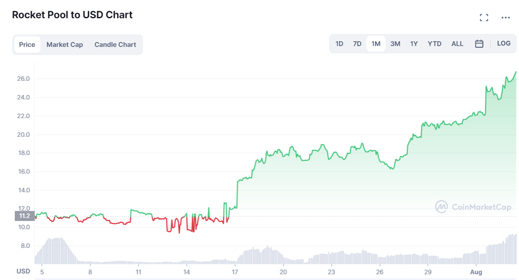
Task: Select the 1M time range
Action: 376,44
